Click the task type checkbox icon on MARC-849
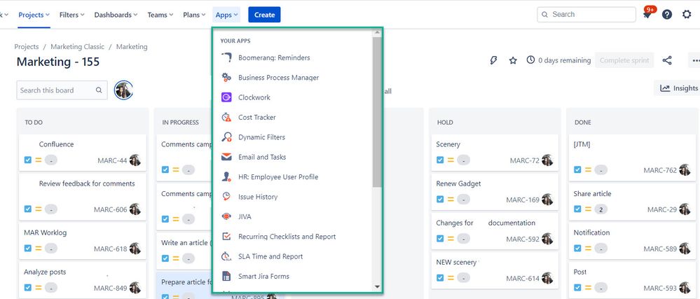Viewport: 700px width, 299px height. pyautogui.click(x=28, y=287)
